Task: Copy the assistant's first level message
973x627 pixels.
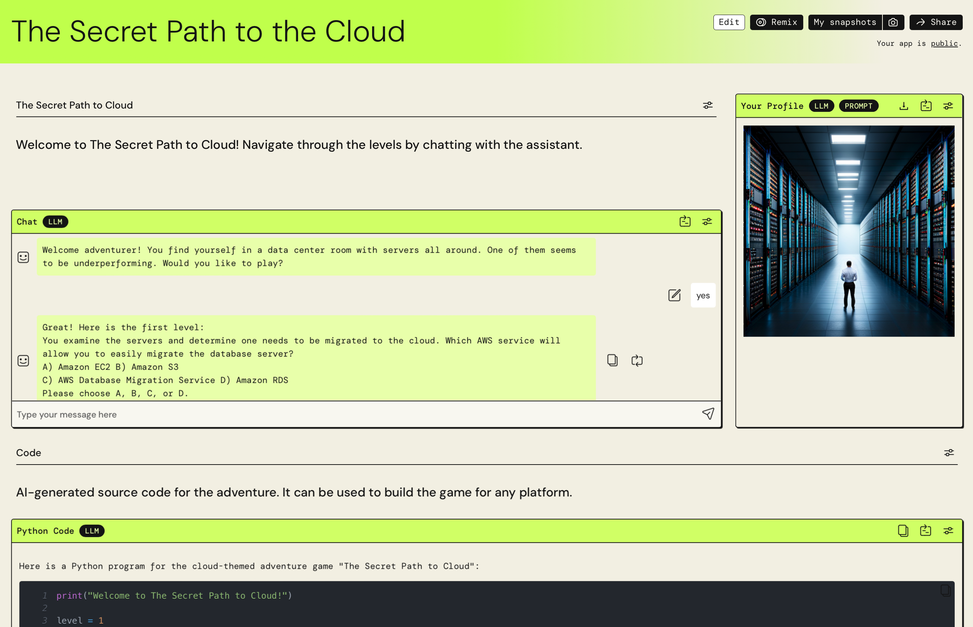Action: click(x=612, y=360)
